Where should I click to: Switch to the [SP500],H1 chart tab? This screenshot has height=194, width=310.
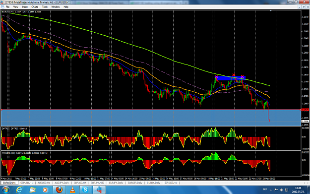click(171, 183)
